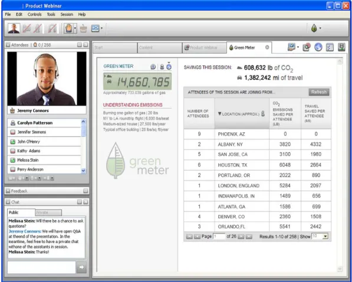Open the share screen icon dropdown arrow
352x282 pixels.
298,47
